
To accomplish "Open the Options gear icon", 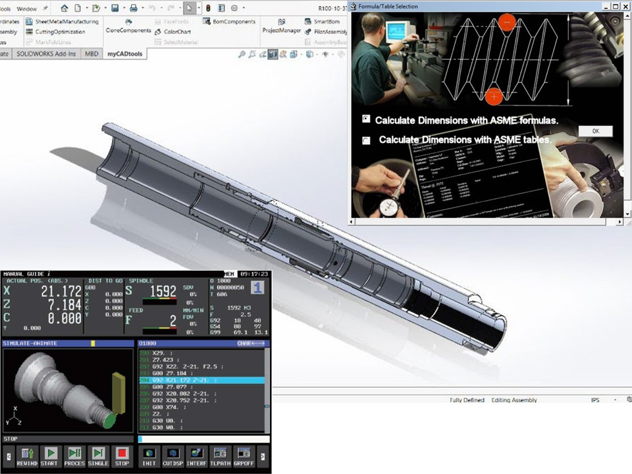I will pyautogui.click(x=234, y=8).
